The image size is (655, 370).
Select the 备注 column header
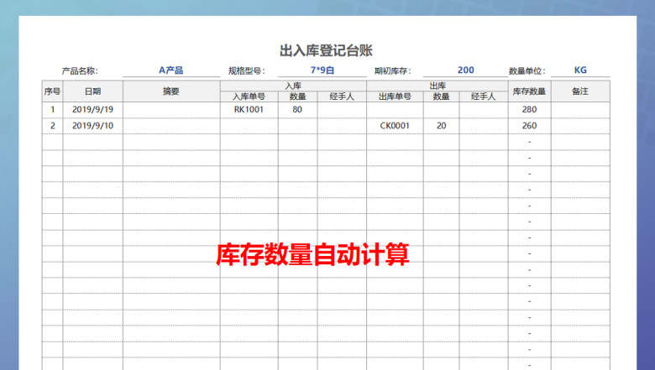[580, 91]
